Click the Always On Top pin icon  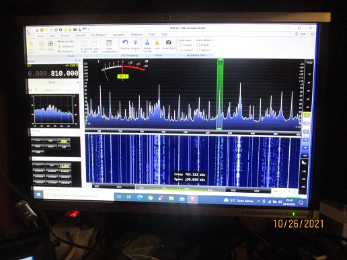(x=147, y=42)
